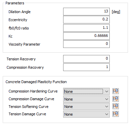
Task: Expand the Tension Damage Curve dropdown arrow
Action: click(106, 114)
